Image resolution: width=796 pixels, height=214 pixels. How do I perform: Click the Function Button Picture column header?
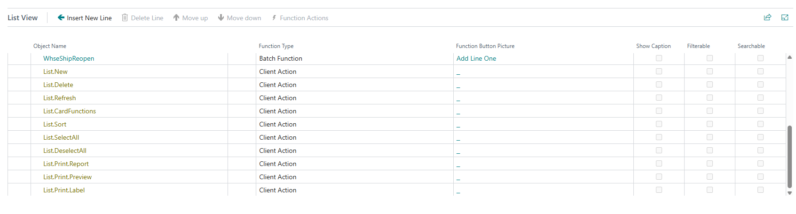click(485, 46)
